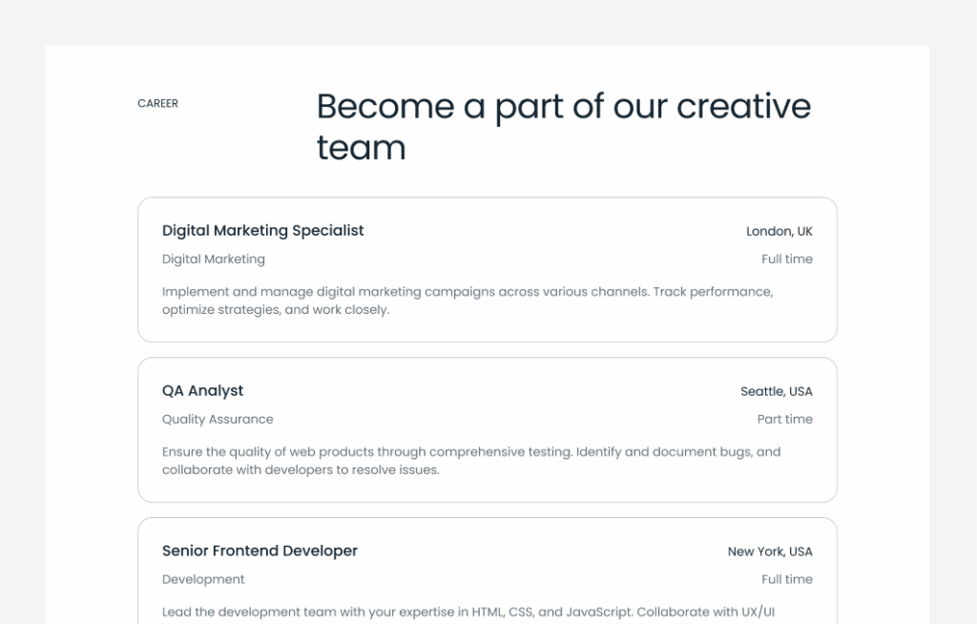This screenshot has width=977, height=624.
Task: Click the Digital Marketing Specialist job description
Action: pos(467,292)
